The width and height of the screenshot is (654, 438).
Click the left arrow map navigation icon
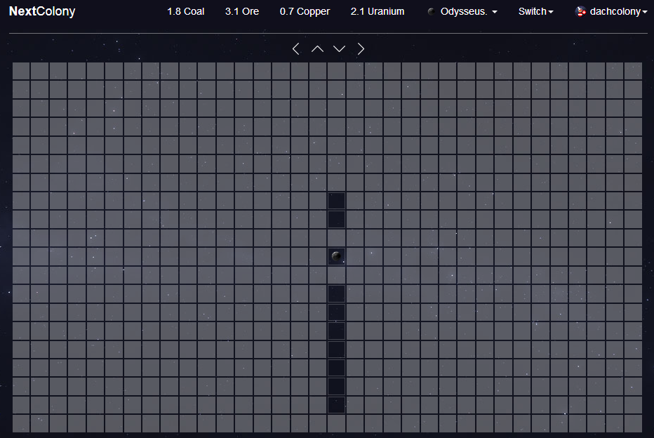tap(295, 49)
